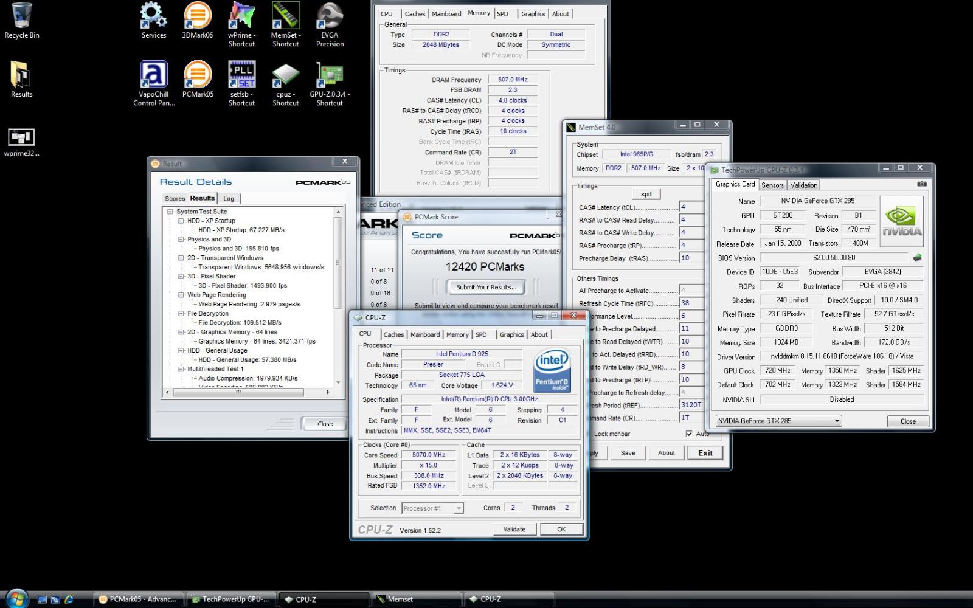The height and width of the screenshot is (608, 973).
Task: Collapse the 3D - Pixel Shader node
Action: [181, 276]
